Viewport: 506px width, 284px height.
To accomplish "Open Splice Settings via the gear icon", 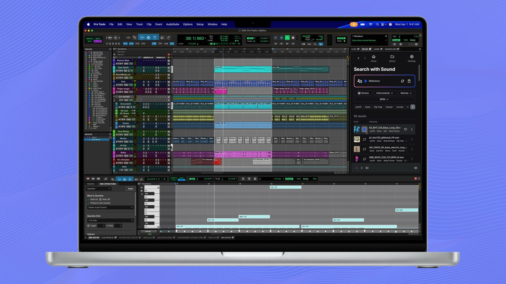I will click(412, 58).
